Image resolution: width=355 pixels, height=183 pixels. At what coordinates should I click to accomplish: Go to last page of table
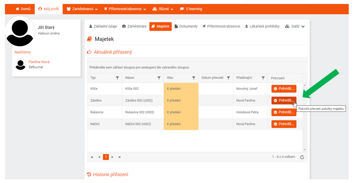pyautogui.click(x=120, y=157)
